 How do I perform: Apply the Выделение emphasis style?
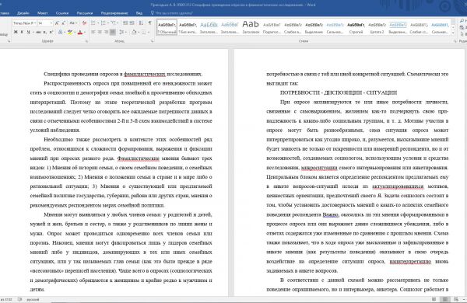point(314,27)
